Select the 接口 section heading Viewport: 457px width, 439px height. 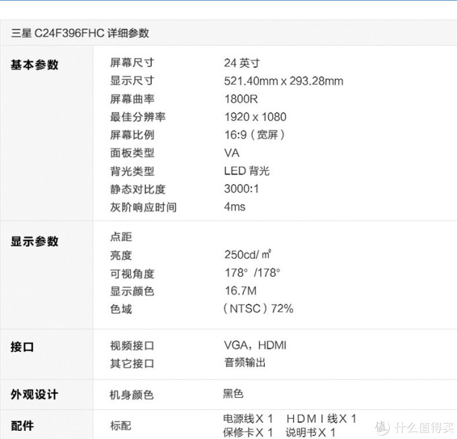[22, 347]
